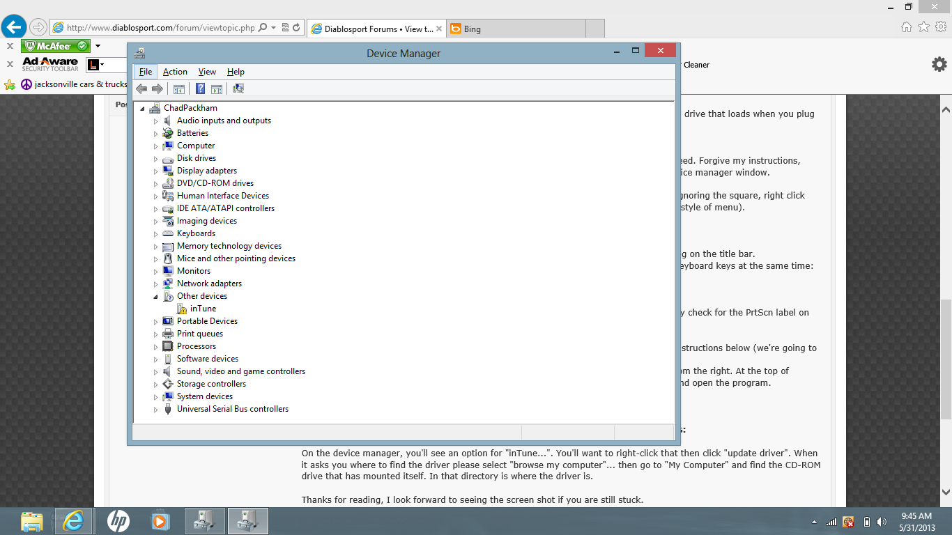
Task: Expand the Print queues node
Action: [156, 334]
